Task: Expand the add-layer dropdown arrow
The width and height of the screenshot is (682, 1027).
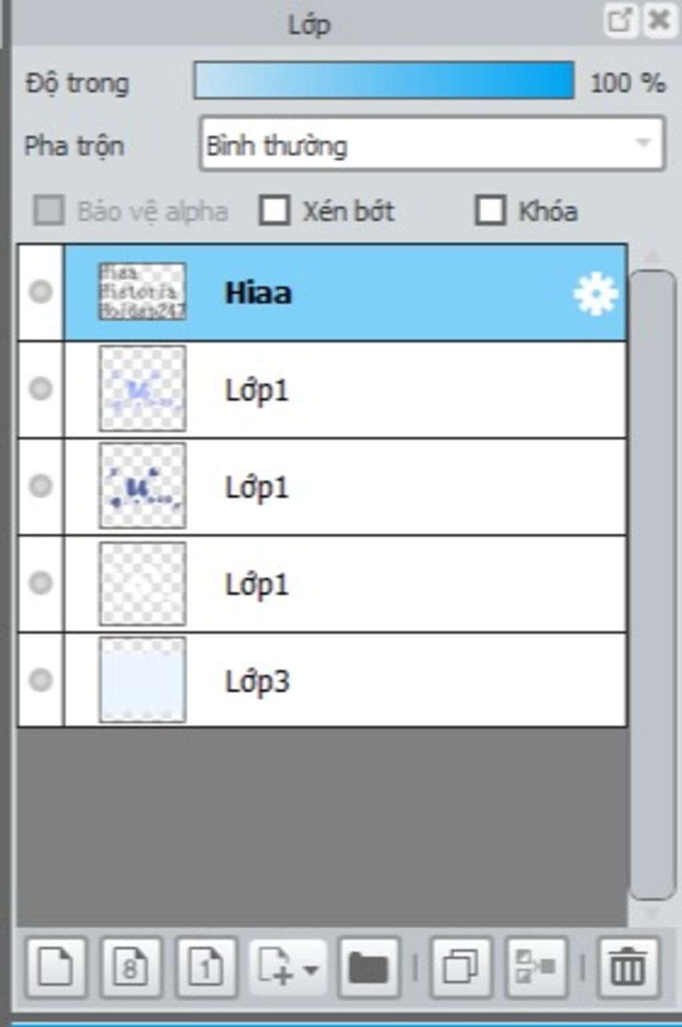Action: pyautogui.click(x=310, y=968)
